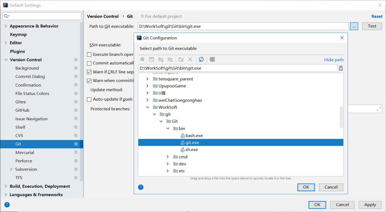
Task: Click the New Folder toolbar icon
Action: pos(181,59)
